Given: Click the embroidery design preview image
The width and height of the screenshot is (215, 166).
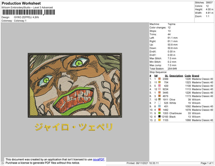Looking at the screenshot, I should click(75, 85).
